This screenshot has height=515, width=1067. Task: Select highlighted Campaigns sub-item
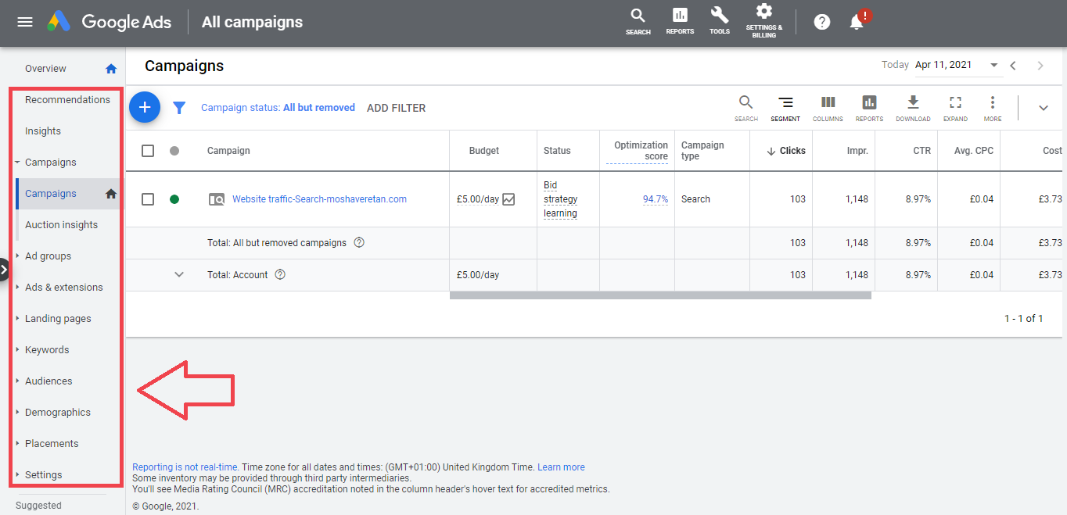tap(51, 194)
